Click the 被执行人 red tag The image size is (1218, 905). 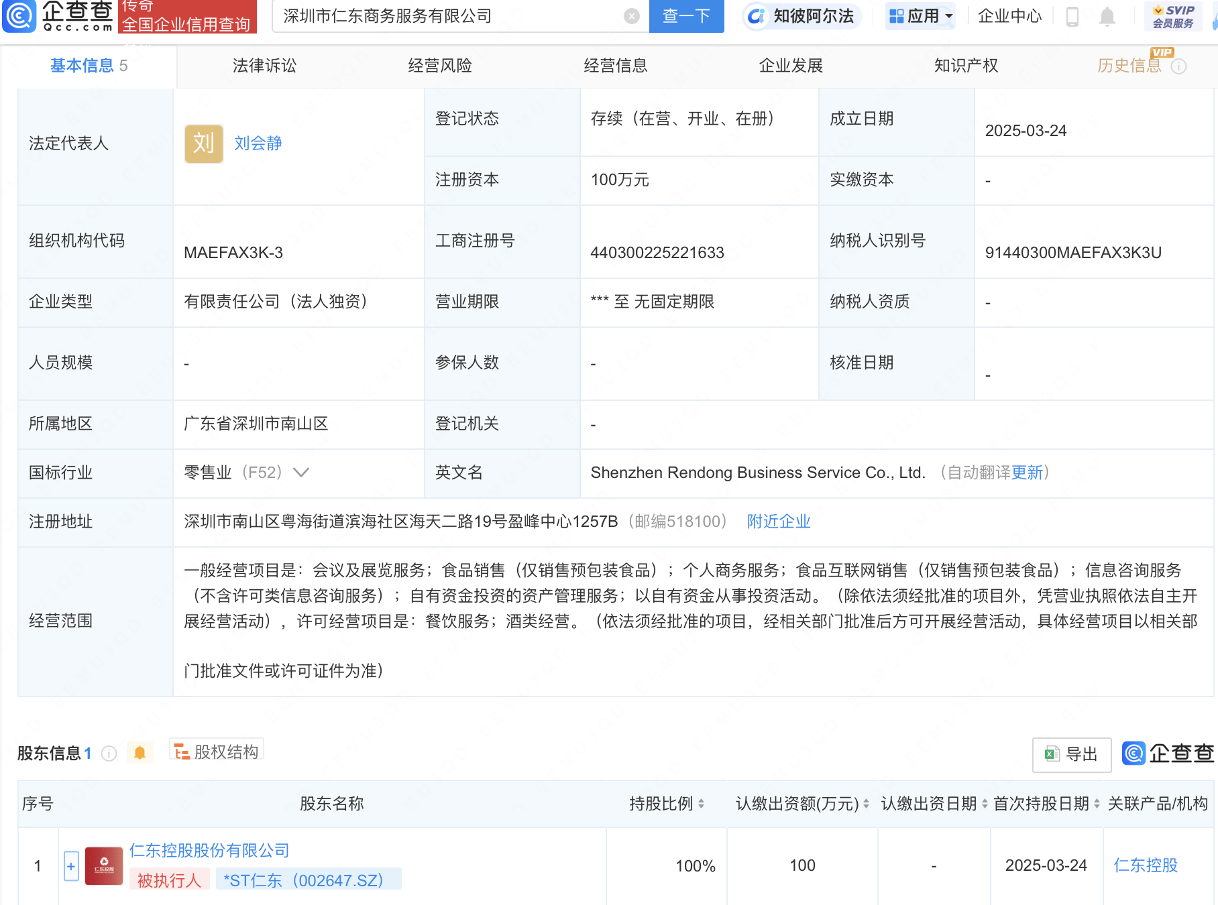tap(169, 880)
